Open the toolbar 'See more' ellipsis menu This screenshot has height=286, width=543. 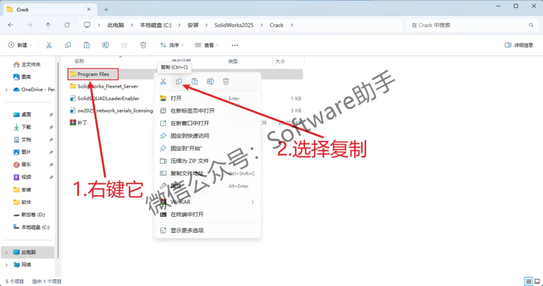coord(235,45)
